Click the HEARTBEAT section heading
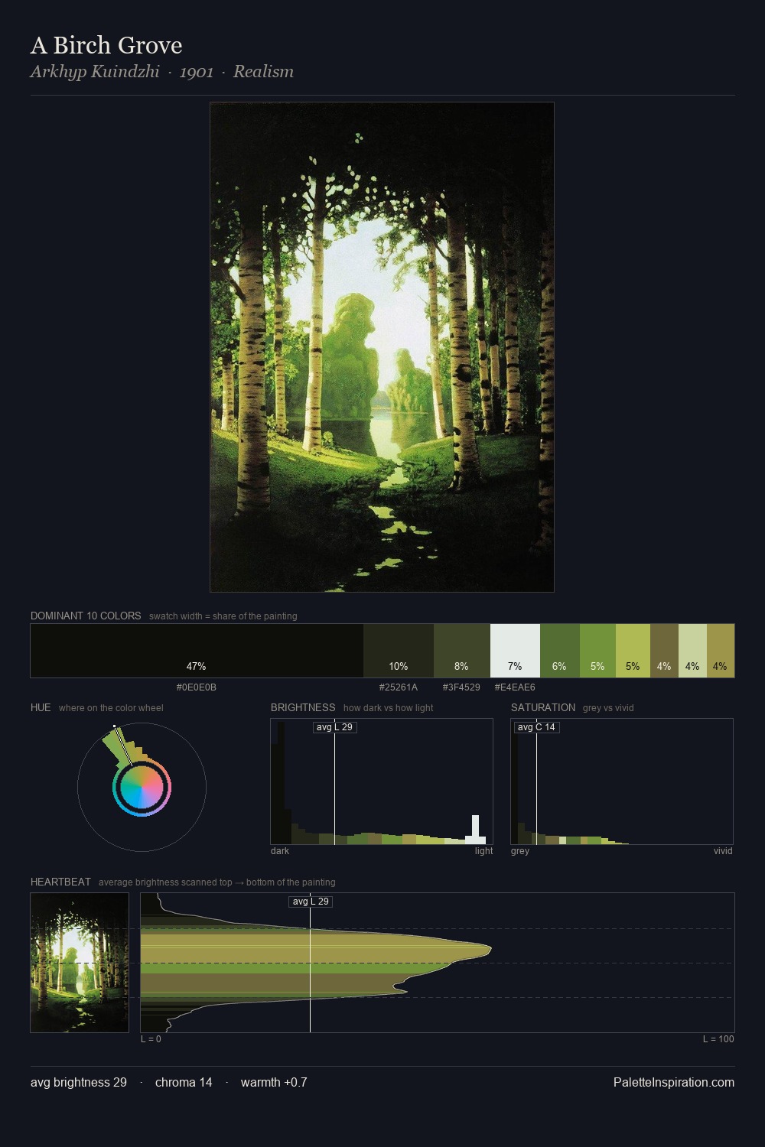Screen dimensions: 765x1147 (x=60, y=882)
